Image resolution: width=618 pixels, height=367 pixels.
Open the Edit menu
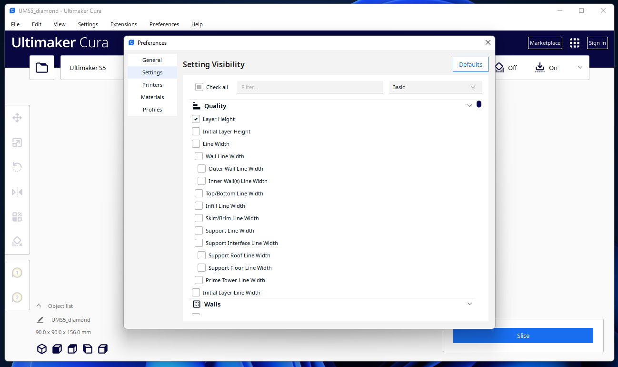point(37,24)
